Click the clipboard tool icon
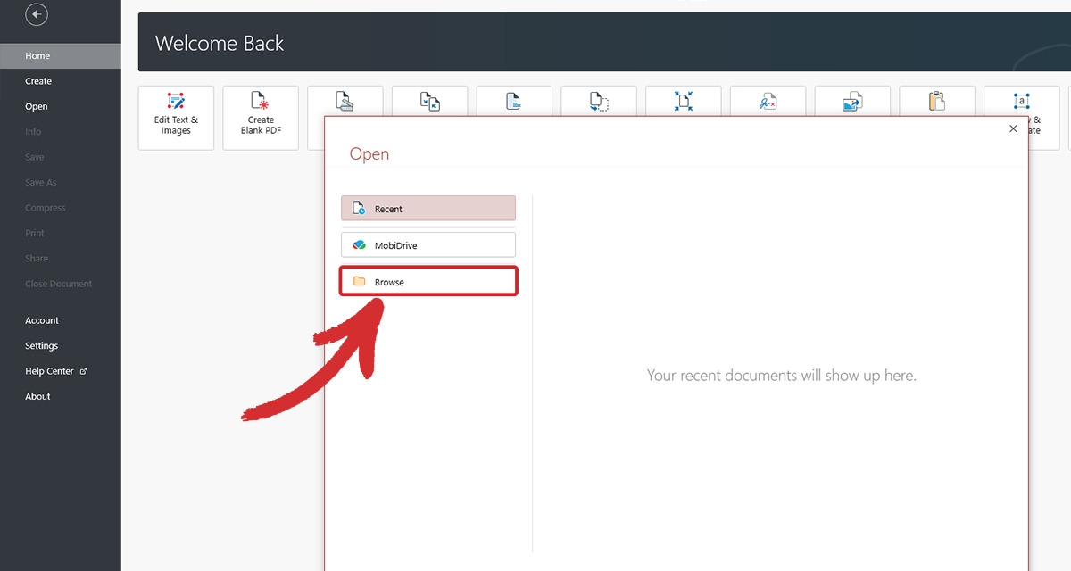This screenshot has width=1071, height=571. click(936, 101)
